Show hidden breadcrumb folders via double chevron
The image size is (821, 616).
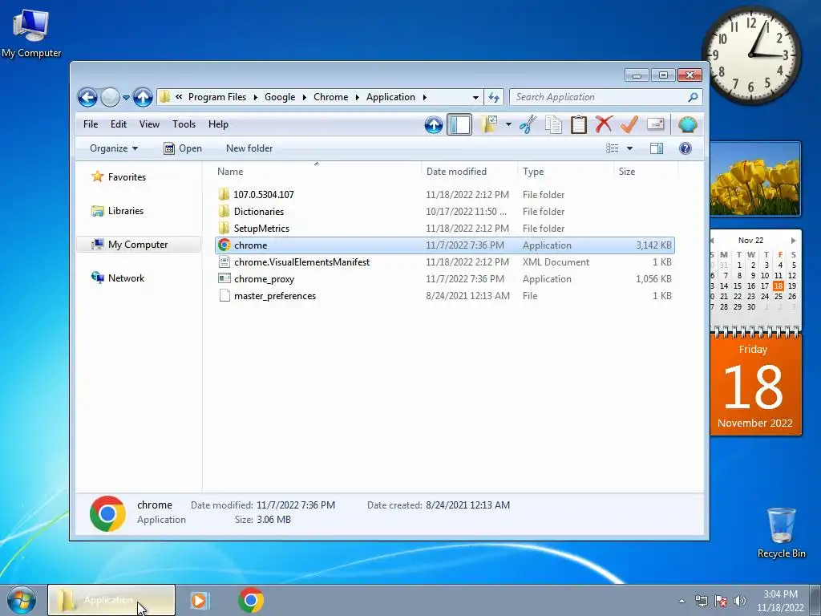coord(179,97)
